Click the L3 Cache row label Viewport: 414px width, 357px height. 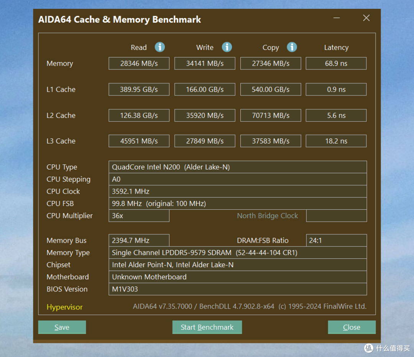[61, 141]
